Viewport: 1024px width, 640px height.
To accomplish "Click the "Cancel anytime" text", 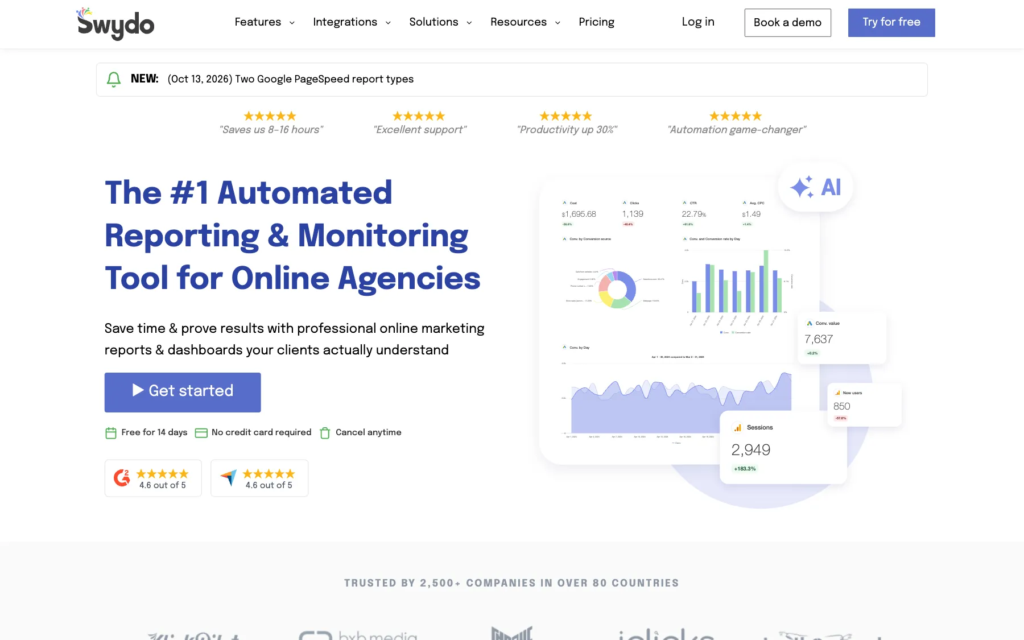I will [x=369, y=432].
